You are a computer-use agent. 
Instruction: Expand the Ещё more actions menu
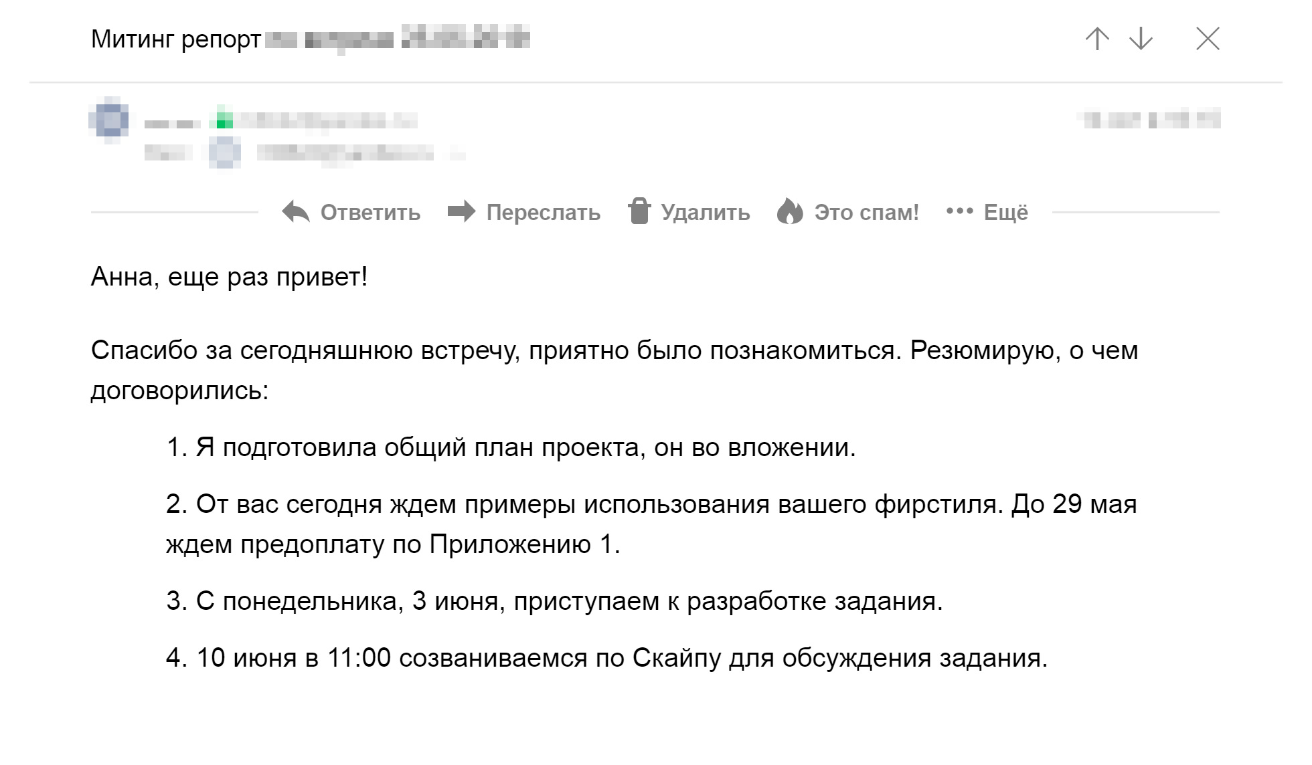point(1005,213)
